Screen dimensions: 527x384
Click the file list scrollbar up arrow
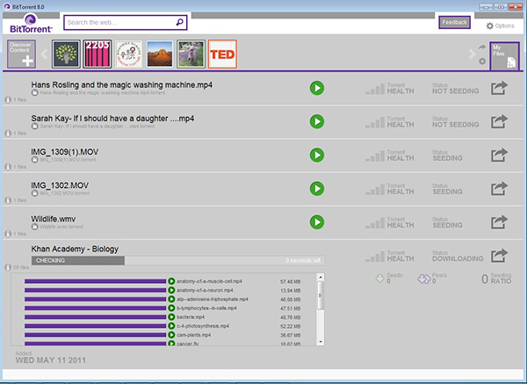(x=321, y=278)
